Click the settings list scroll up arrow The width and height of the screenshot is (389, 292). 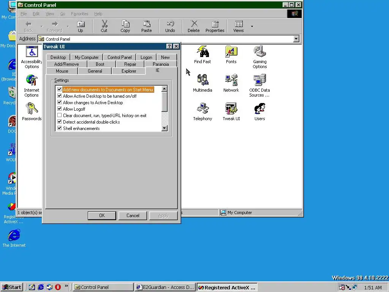tap(164, 89)
